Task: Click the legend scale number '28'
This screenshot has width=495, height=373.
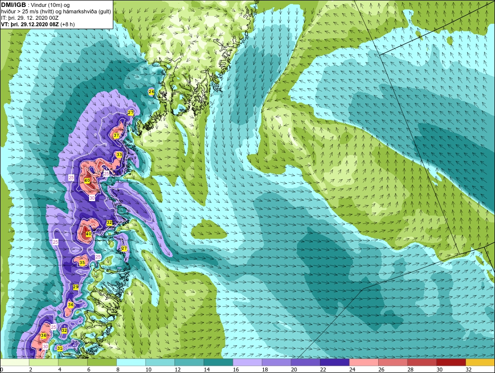Action: tap(410, 370)
